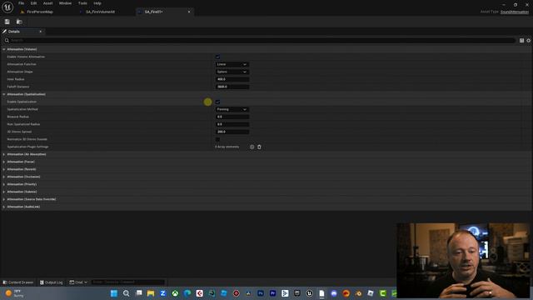Open Photoshop from the taskbar
Screen dimensions: 533x300
click(x=261, y=293)
